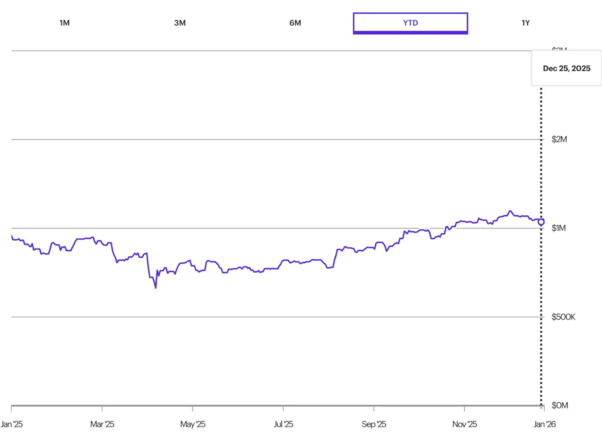
Task: Click the circular data point marker on the line
Action: click(x=541, y=222)
